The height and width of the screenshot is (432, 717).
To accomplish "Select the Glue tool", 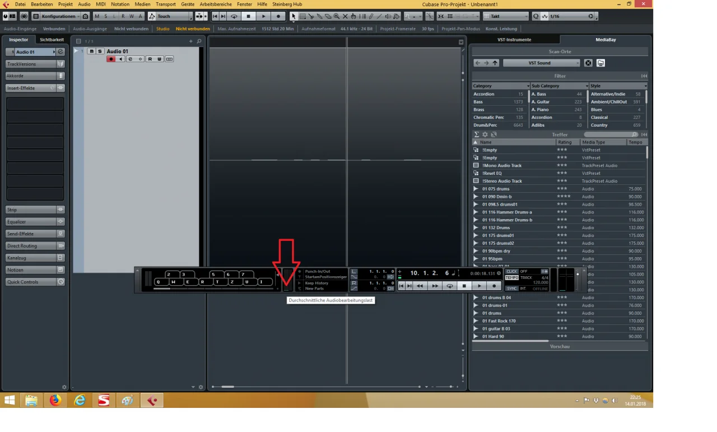I will [x=319, y=16].
